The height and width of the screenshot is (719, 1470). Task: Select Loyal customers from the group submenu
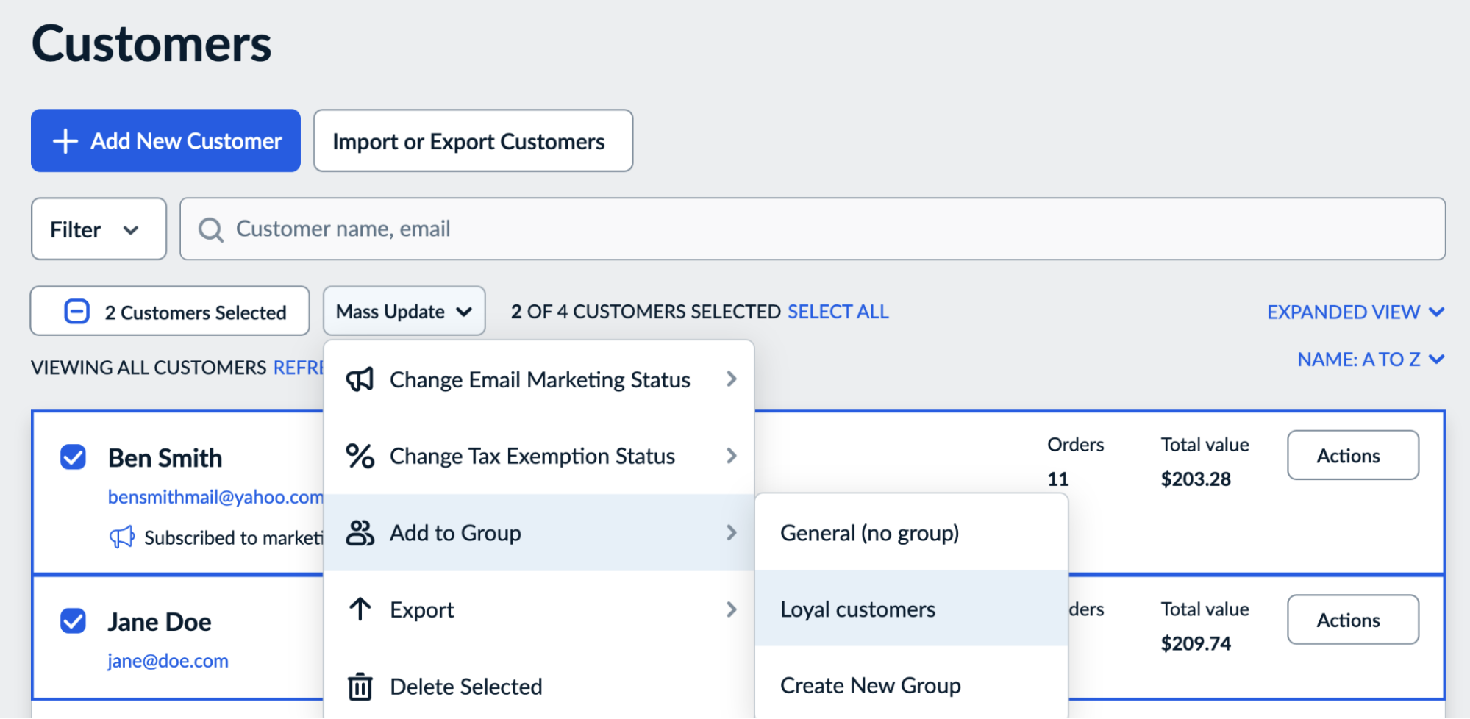point(857,608)
